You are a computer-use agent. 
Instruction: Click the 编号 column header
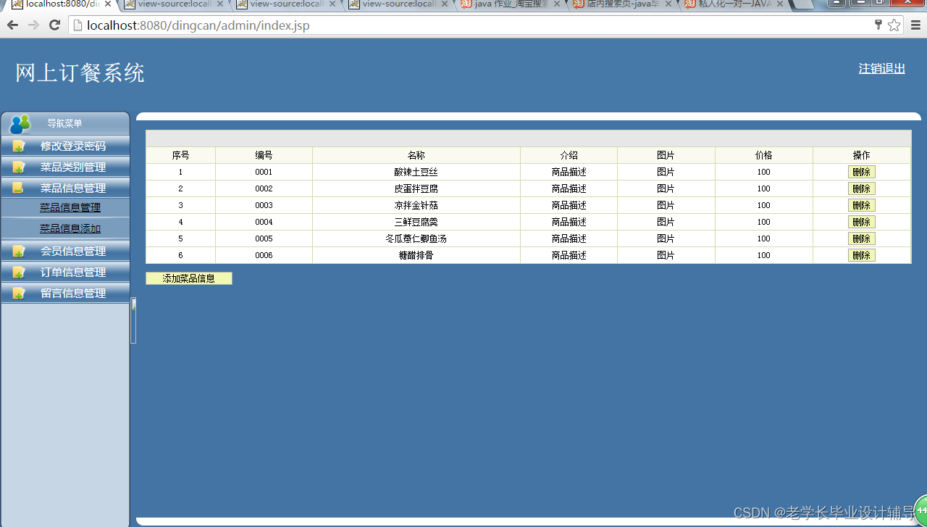point(264,155)
